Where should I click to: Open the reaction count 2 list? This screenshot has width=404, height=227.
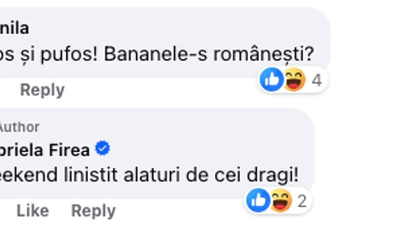click(x=302, y=201)
